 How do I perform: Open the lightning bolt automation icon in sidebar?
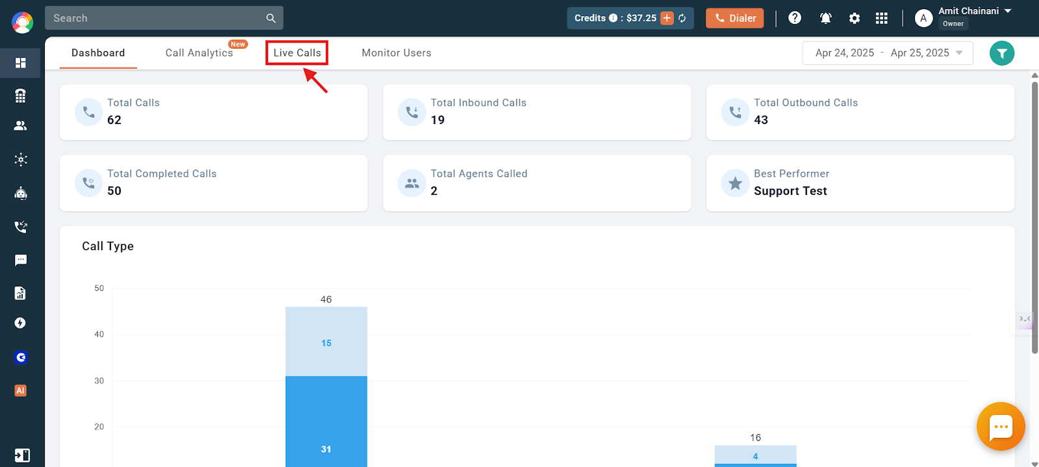click(x=21, y=323)
